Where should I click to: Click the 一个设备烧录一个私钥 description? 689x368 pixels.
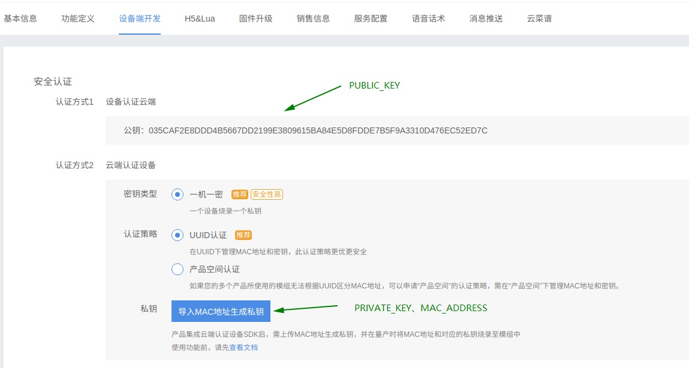(x=225, y=211)
